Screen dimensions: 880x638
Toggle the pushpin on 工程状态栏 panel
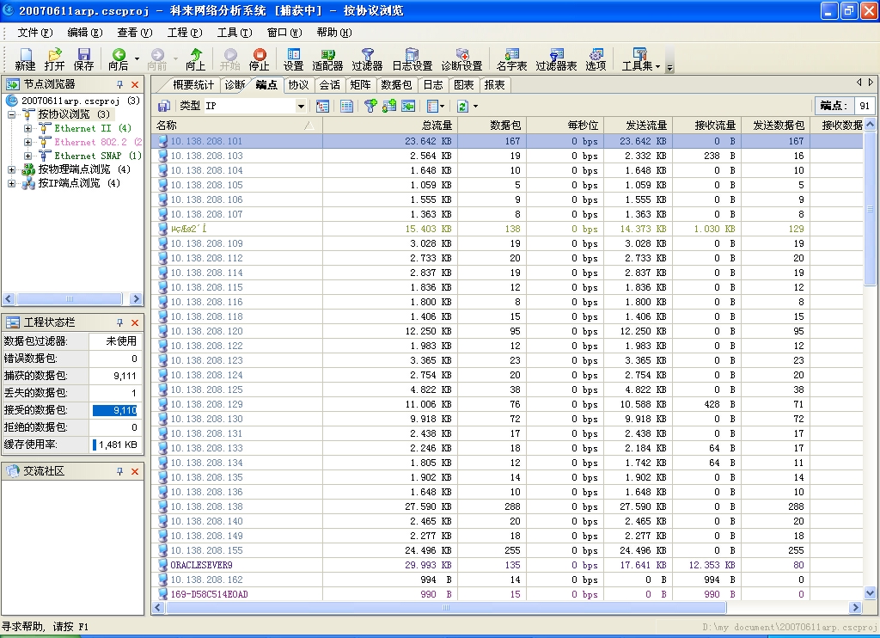pos(119,322)
